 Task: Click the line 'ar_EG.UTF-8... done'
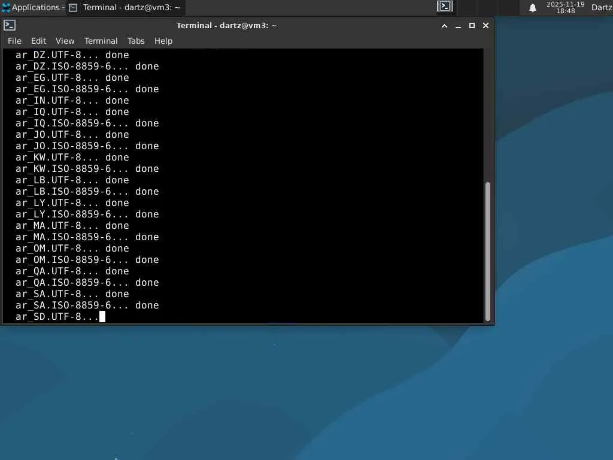(x=72, y=77)
